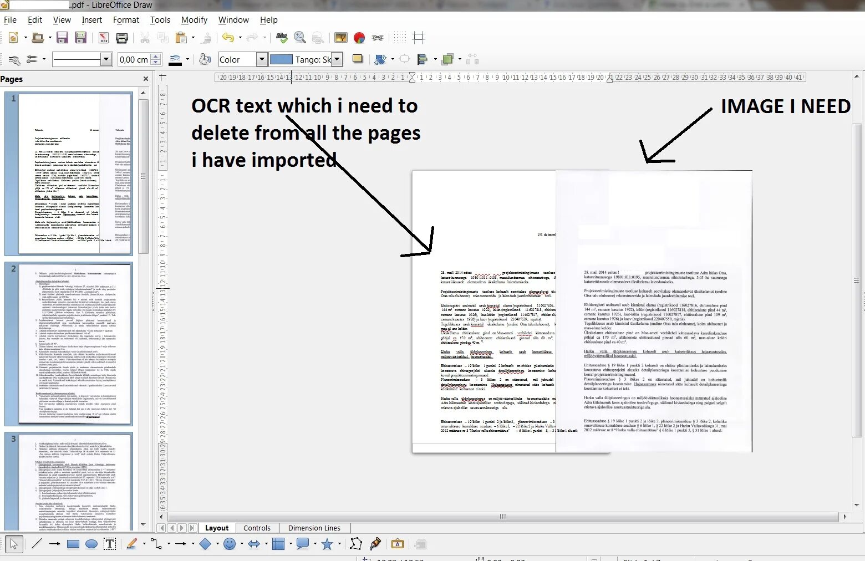
Task: Open the Fontwork Gallery icon
Action: (x=398, y=544)
